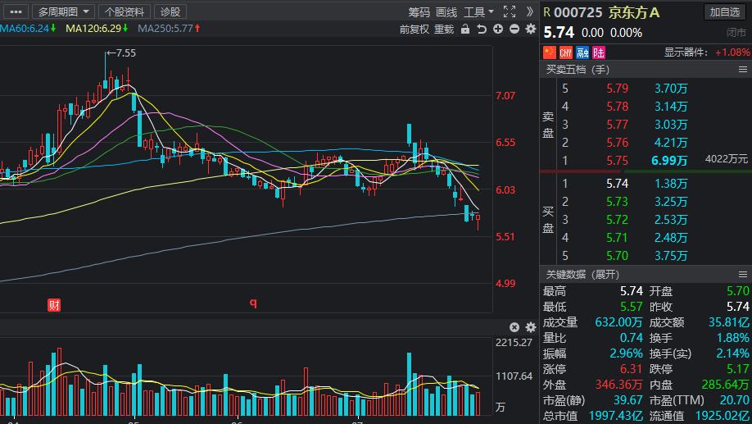This screenshot has height=424, width=752.
Task: Click the pink 陆 Stock Connect badge
Action: (x=599, y=52)
